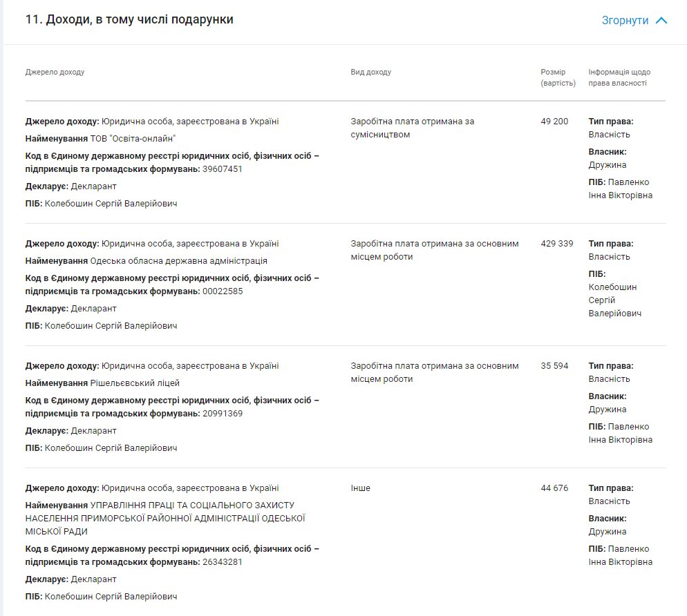Click the income amount 44 676
Screen dimensions: 687x616
pyautogui.click(x=554, y=488)
